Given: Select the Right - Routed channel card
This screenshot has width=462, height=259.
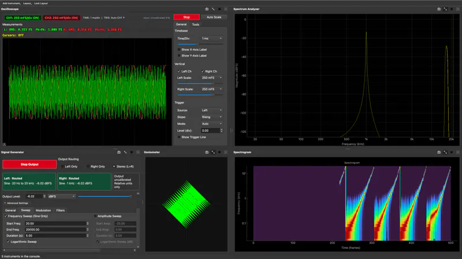Looking at the screenshot, I should 84,181.
